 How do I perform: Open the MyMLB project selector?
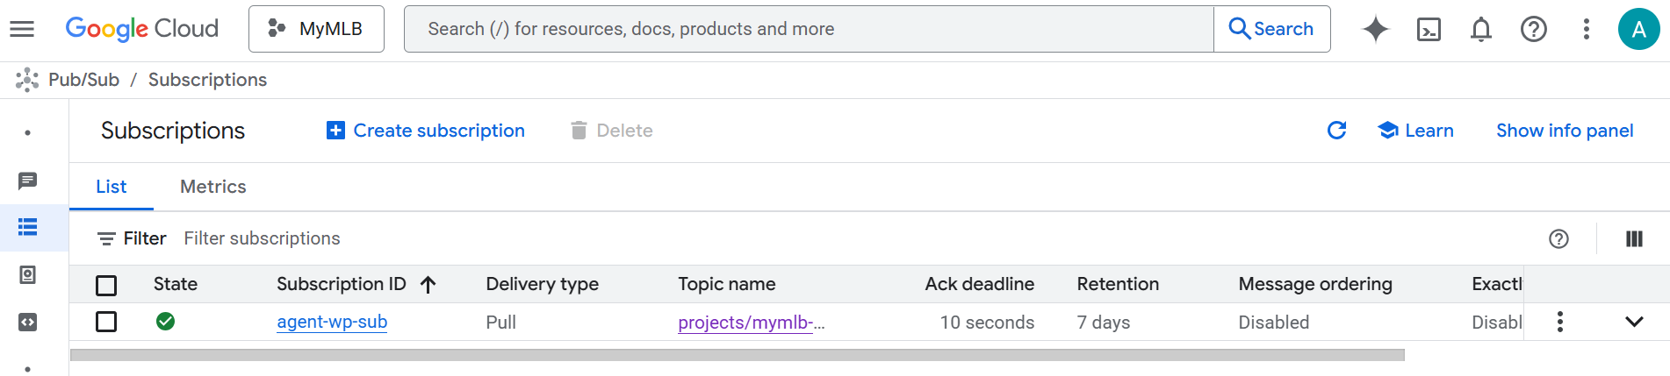click(316, 29)
